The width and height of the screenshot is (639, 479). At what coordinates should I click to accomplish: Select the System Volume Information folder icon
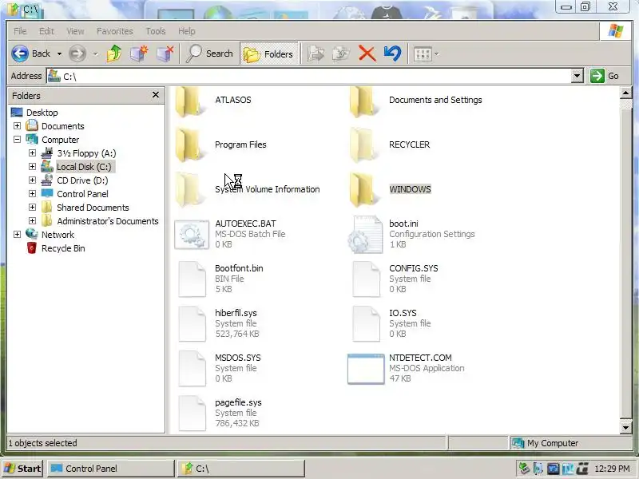coord(189,190)
